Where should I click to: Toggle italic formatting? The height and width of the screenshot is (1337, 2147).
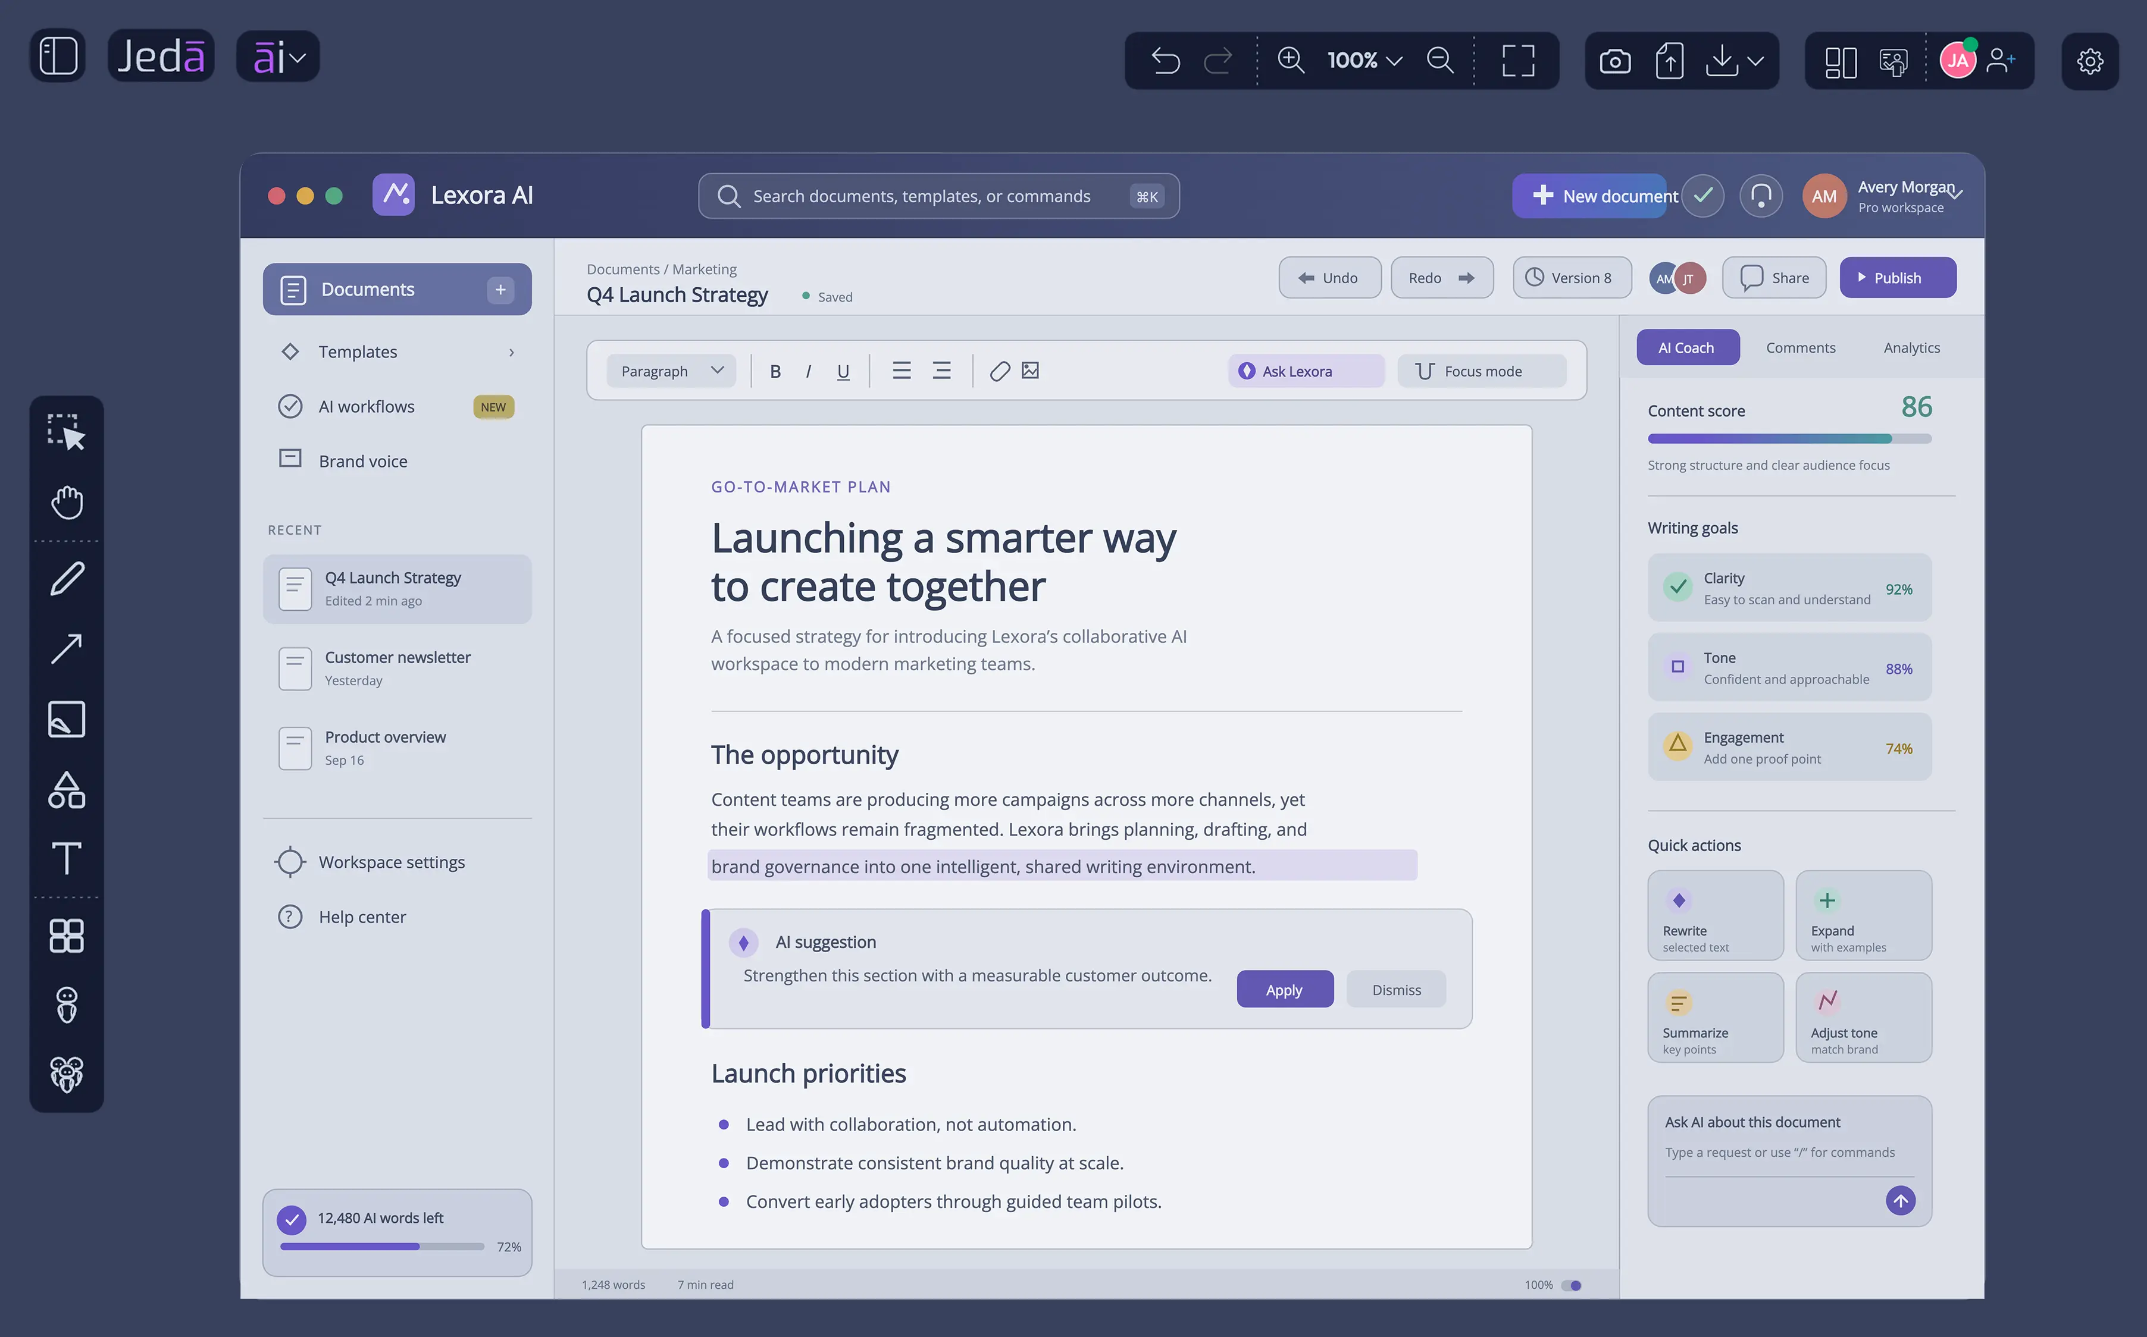coord(809,371)
